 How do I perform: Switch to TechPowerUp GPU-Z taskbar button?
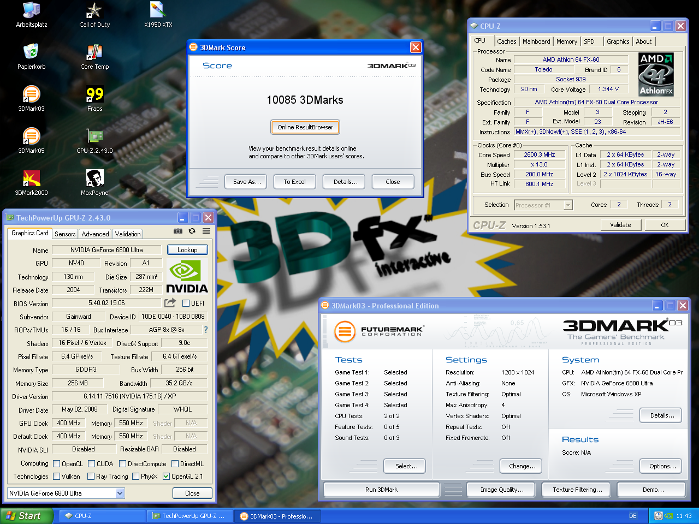(x=189, y=516)
